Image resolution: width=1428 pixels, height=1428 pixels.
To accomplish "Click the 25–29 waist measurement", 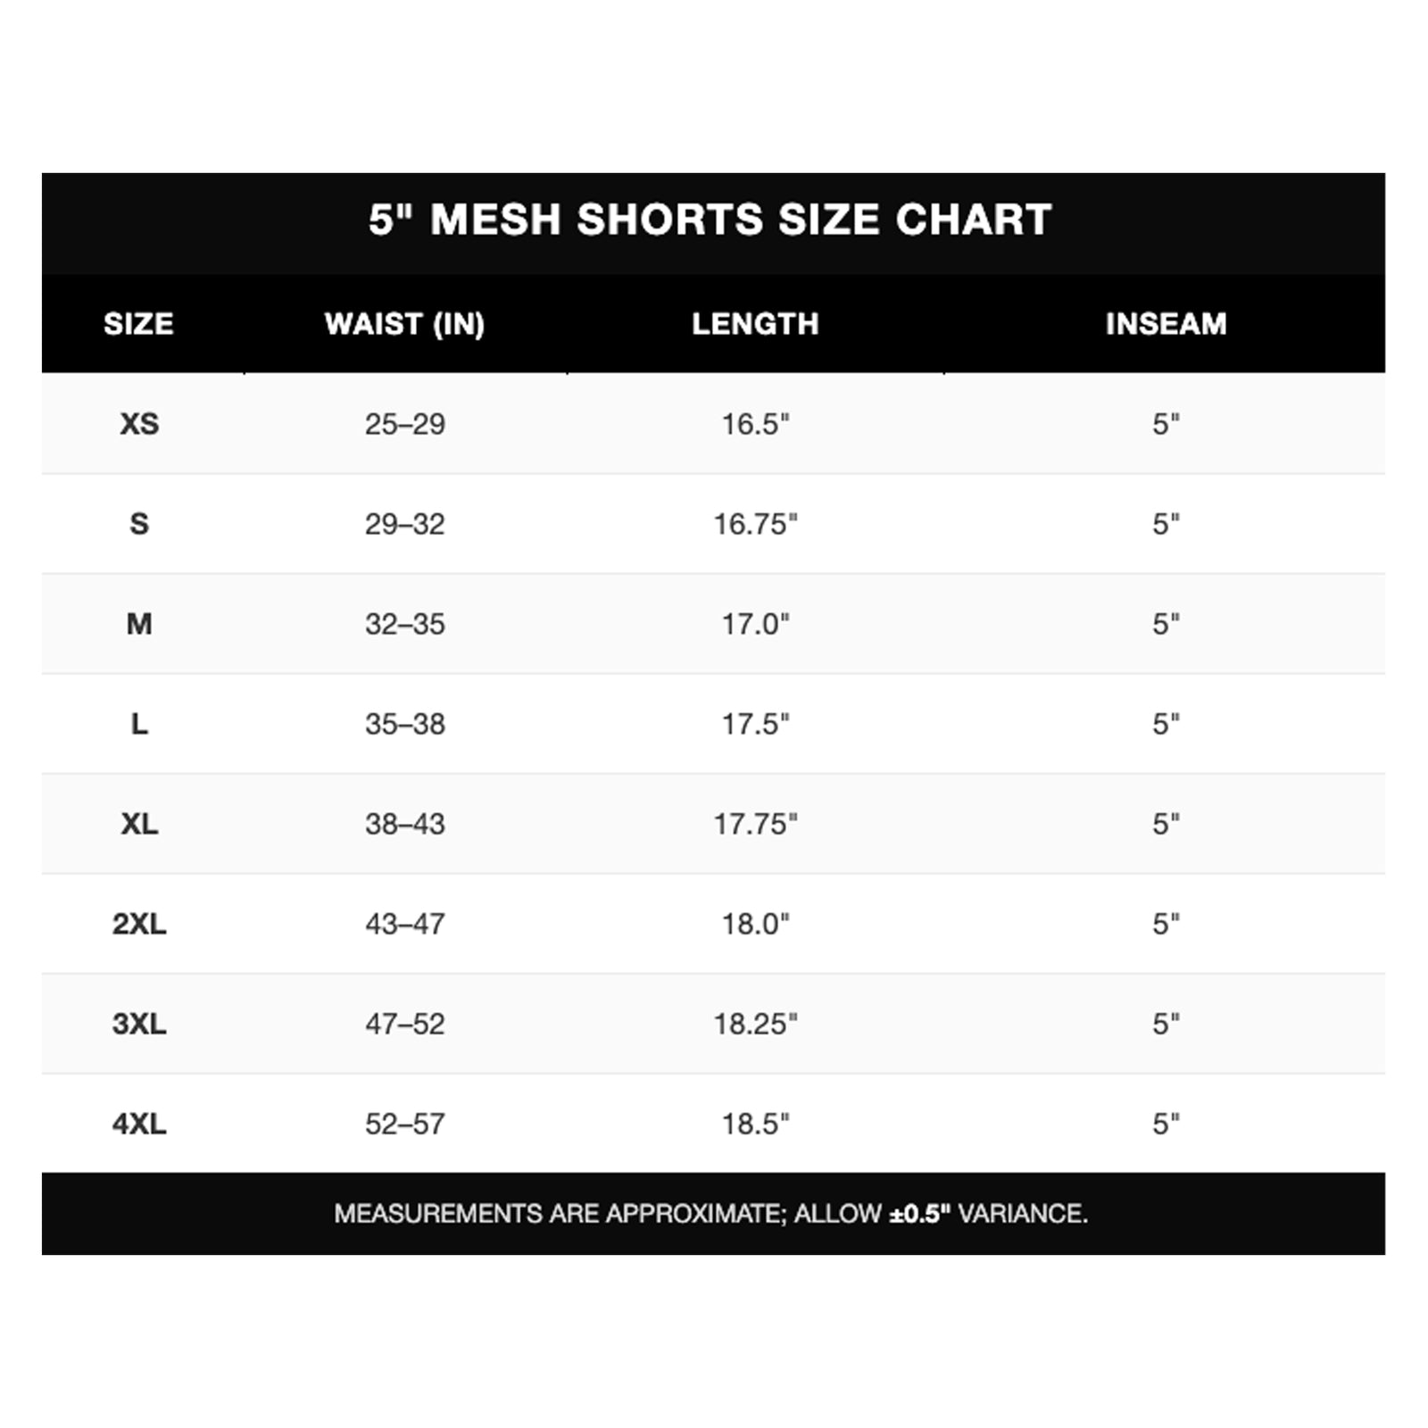I will pos(404,424).
